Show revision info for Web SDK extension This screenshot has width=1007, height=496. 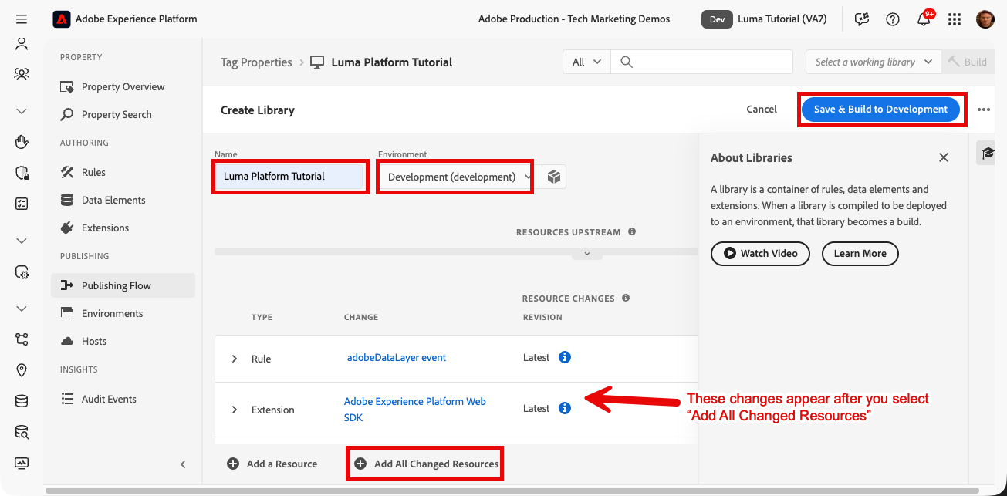pos(565,408)
